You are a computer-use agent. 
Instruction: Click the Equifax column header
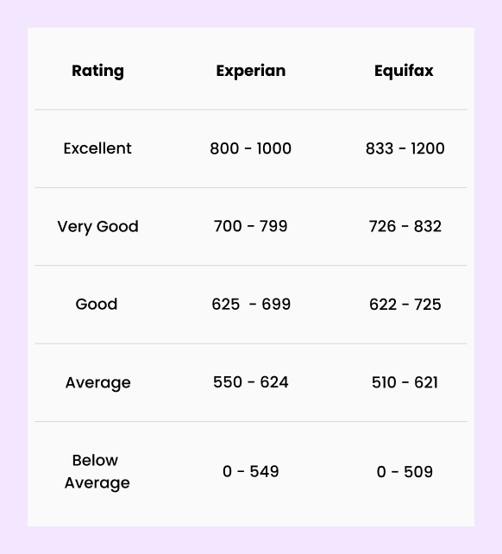click(404, 71)
